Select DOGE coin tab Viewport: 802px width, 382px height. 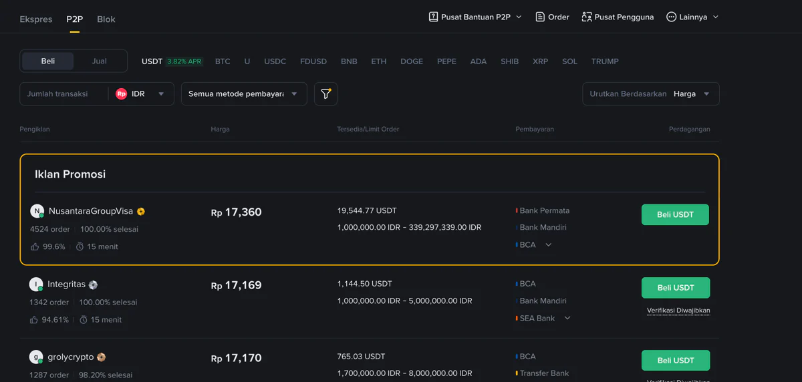coord(412,61)
